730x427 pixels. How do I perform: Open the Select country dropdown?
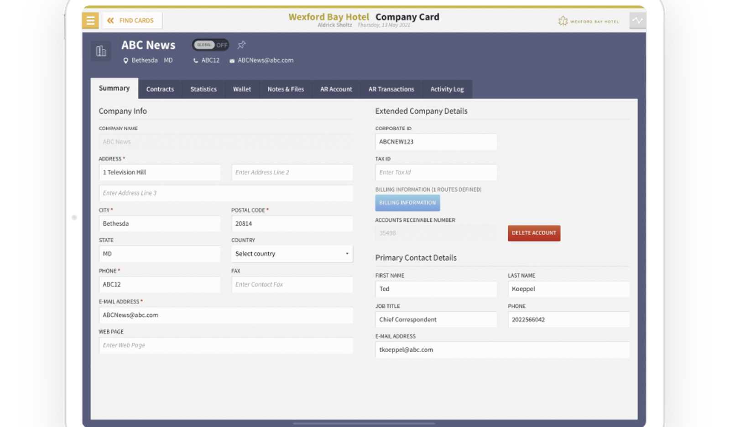[292, 254]
